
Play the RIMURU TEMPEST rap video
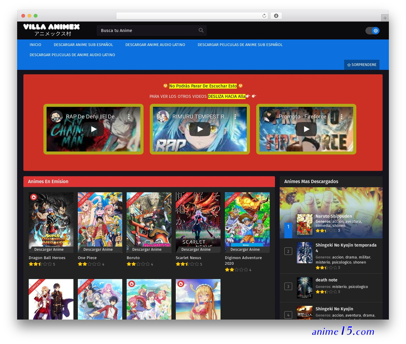(200, 129)
